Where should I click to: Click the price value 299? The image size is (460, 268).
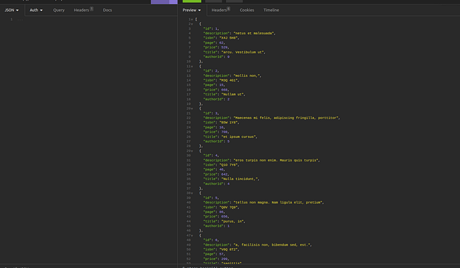pyautogui.click(x=225, y=259)
